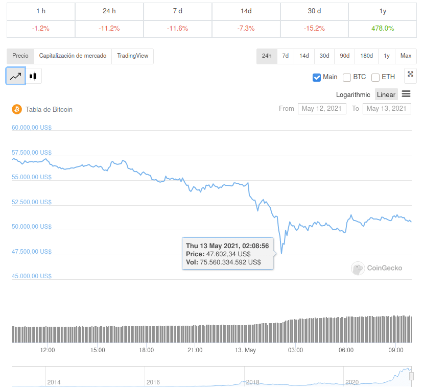Open the TradingView tab
The width and height of the screenshot is (424, 389).
coord(132,56)
